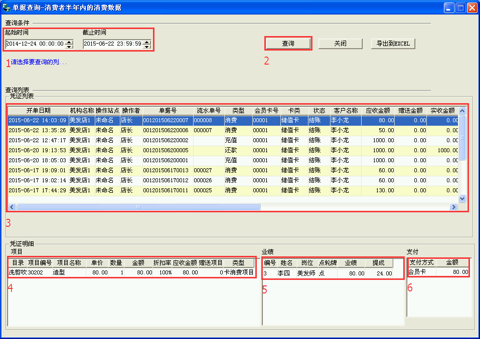Select row dated 2015-06-20 18:05:03
Image resolution: width=480 pixels, height=339 pixels.
coord(233,160)
